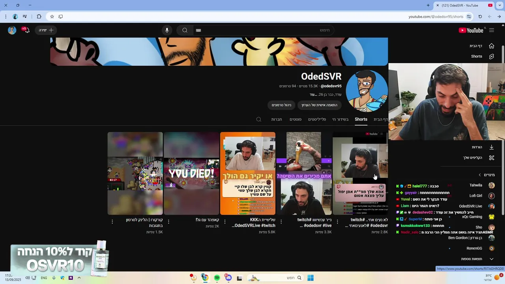Screen dimensions: 505x284
Task: Open the notifications bell
Action: click(x=26, y=30)
